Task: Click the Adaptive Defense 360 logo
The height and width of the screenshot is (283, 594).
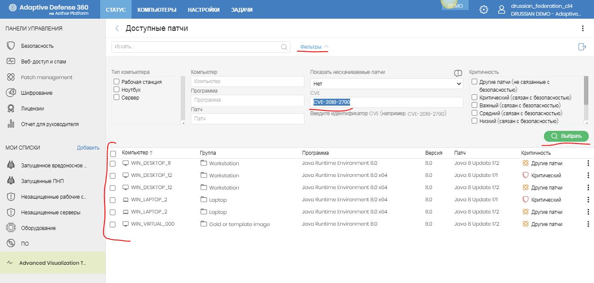Action: [x=48, y=9]
